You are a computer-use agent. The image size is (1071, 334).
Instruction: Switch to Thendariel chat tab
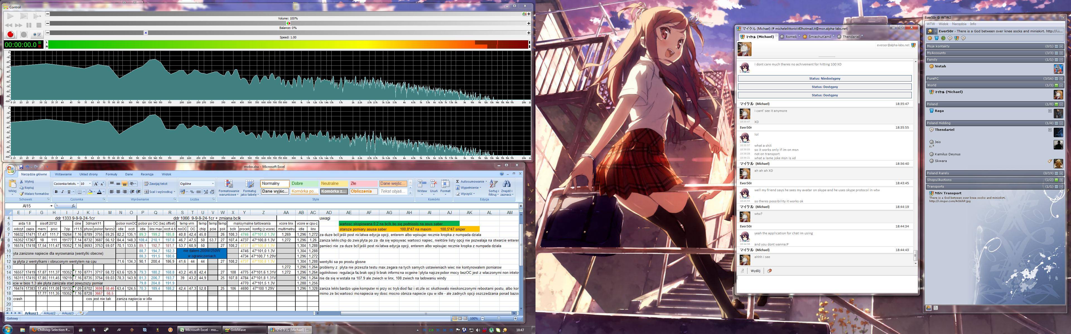[x=850, y=36]
